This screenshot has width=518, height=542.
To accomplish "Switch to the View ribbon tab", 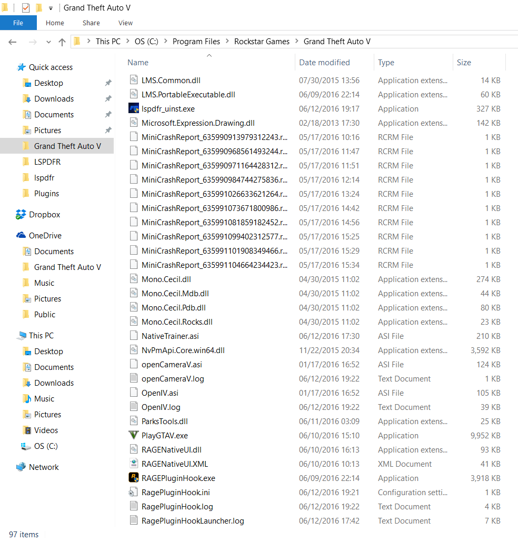I will 125,23.
